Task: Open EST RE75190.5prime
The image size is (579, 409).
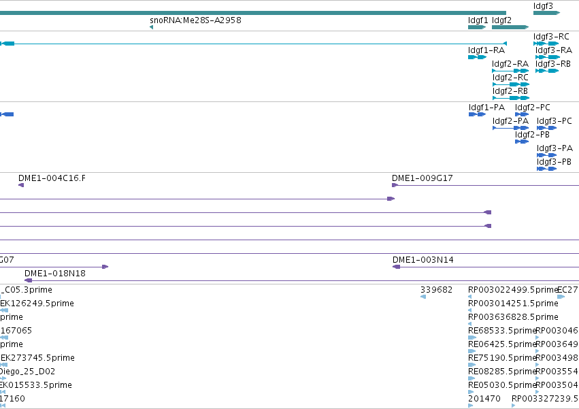Action: click(472, 365)
